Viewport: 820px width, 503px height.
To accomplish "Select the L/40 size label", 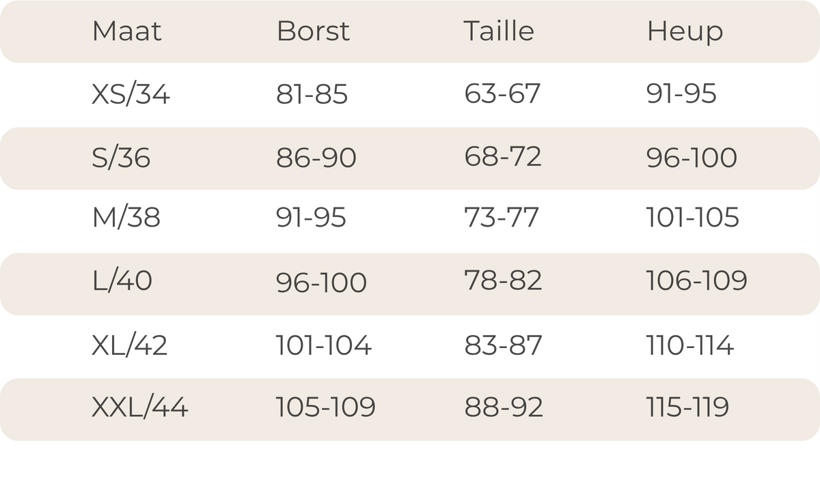I will tap(122, 281).
